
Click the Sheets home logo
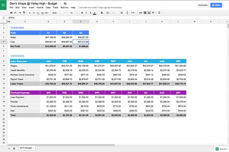coord(3,5)
